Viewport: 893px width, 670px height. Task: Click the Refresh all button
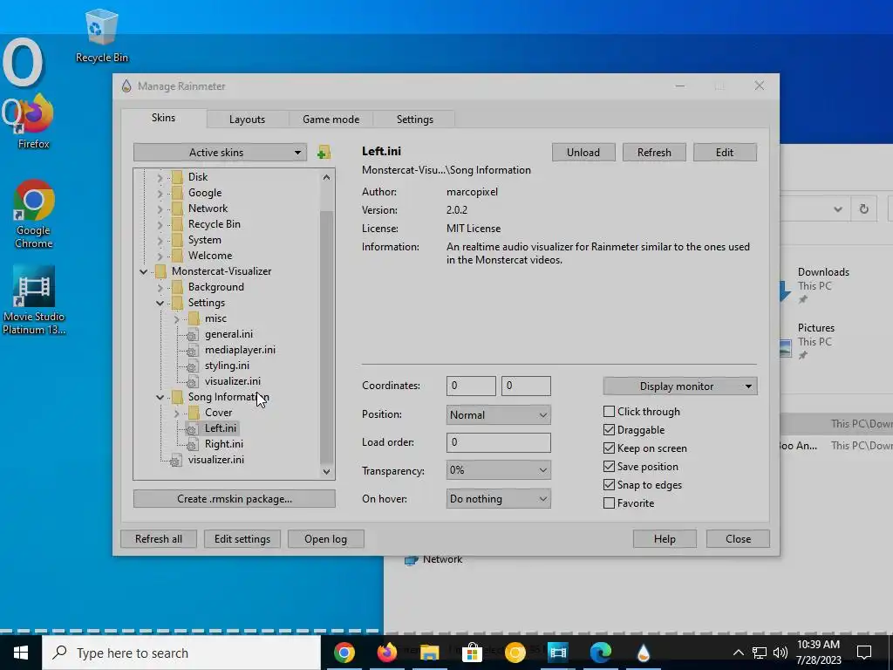coord(159,538)
